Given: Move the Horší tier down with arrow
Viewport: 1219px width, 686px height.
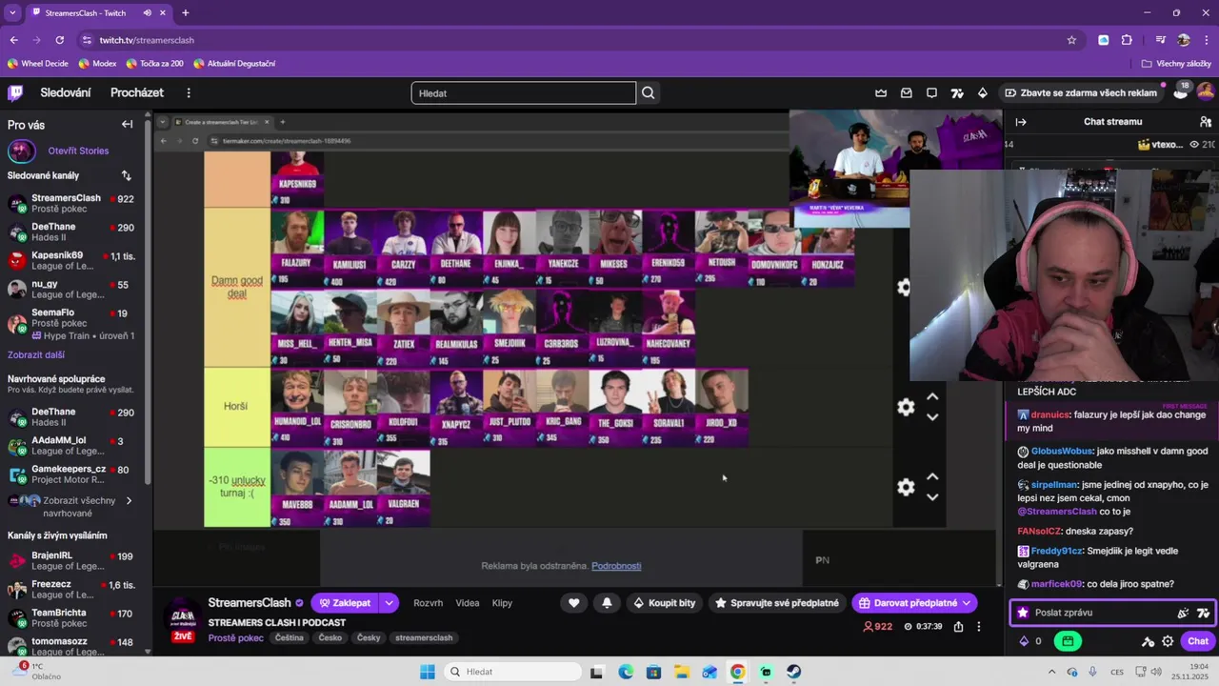Looking at the screenshot, I should tap(932, 417).
